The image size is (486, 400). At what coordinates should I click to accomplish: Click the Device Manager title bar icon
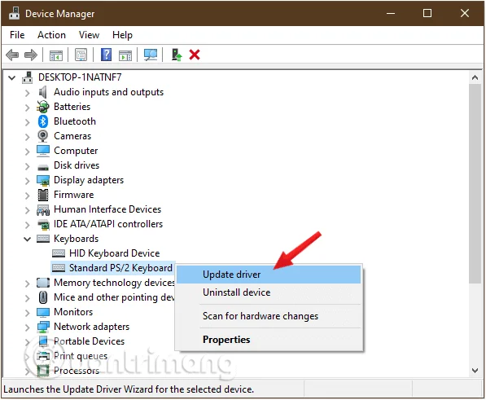click(15, 13)
